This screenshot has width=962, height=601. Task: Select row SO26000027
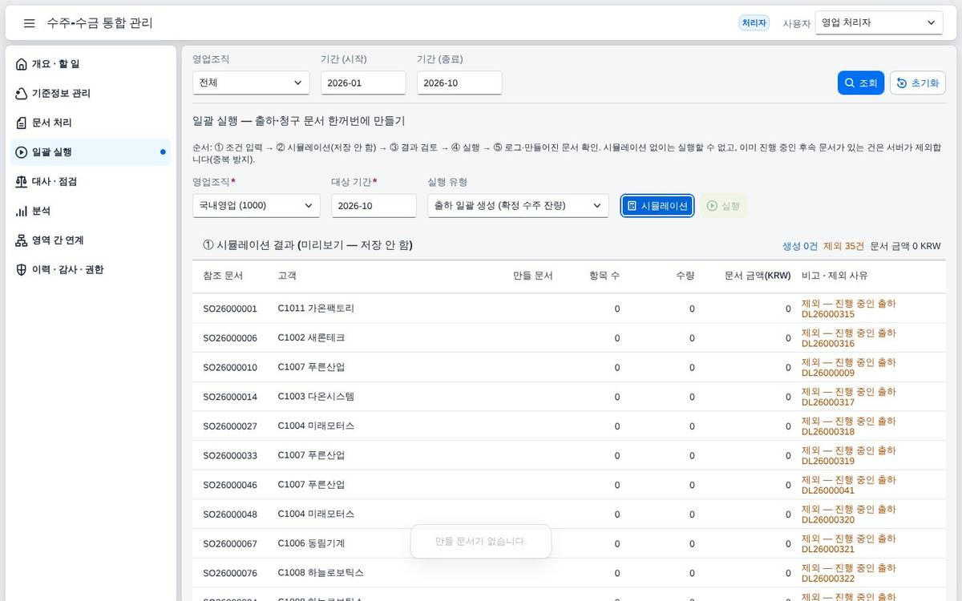[569, 426]
